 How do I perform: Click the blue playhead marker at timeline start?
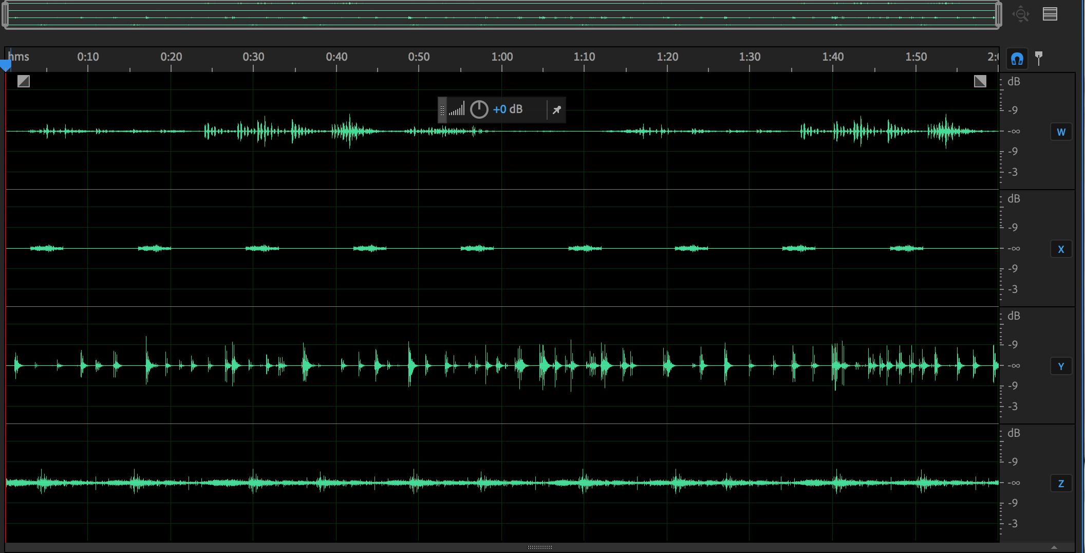pos(6,65)
